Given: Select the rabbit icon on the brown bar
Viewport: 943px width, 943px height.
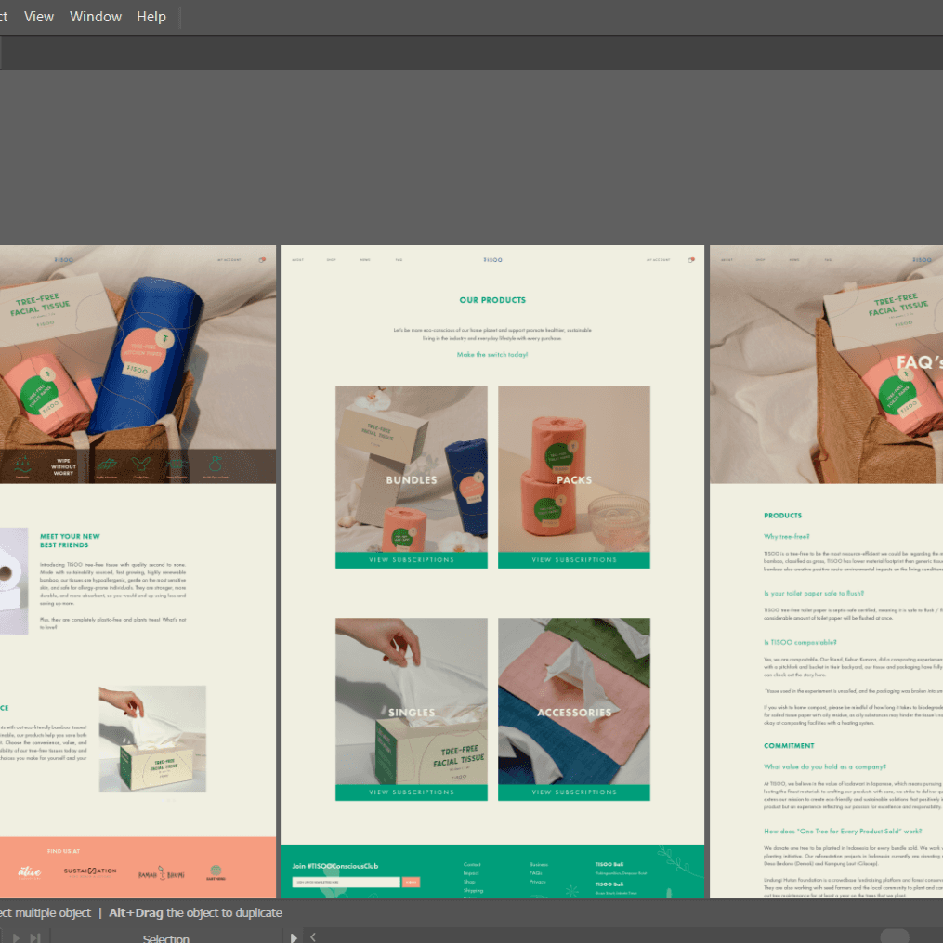Looking at the screenshot, I should (x=141, y=464).
